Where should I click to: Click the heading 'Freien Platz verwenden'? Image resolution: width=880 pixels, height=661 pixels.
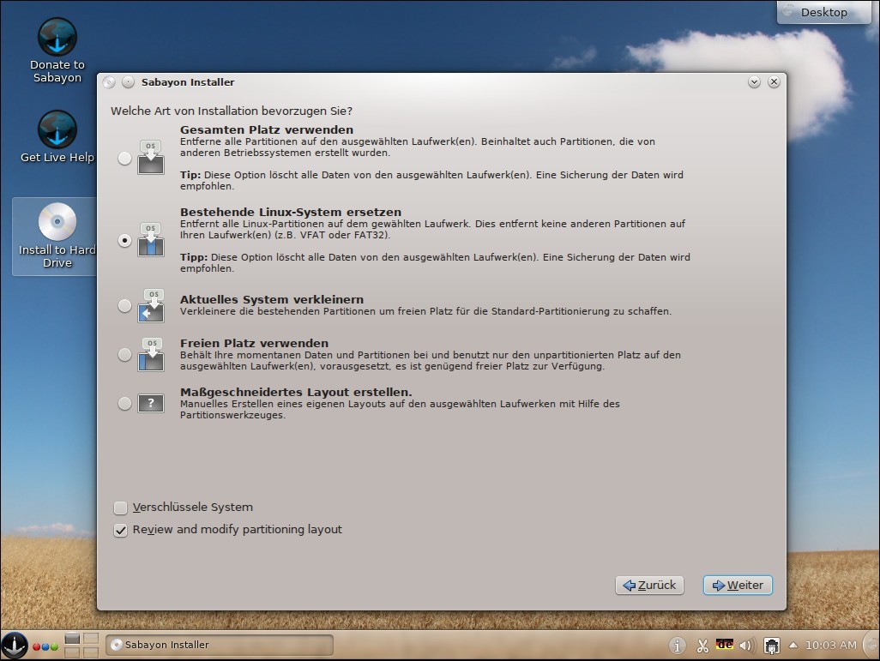[254, 344]
